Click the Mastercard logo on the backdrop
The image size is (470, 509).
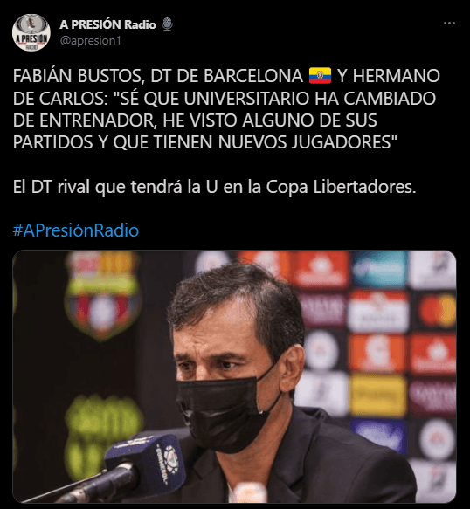pos(437,311)
